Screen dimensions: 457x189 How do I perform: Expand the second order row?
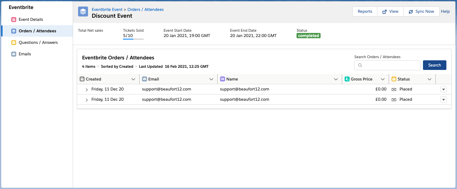(x=87, y=100)
